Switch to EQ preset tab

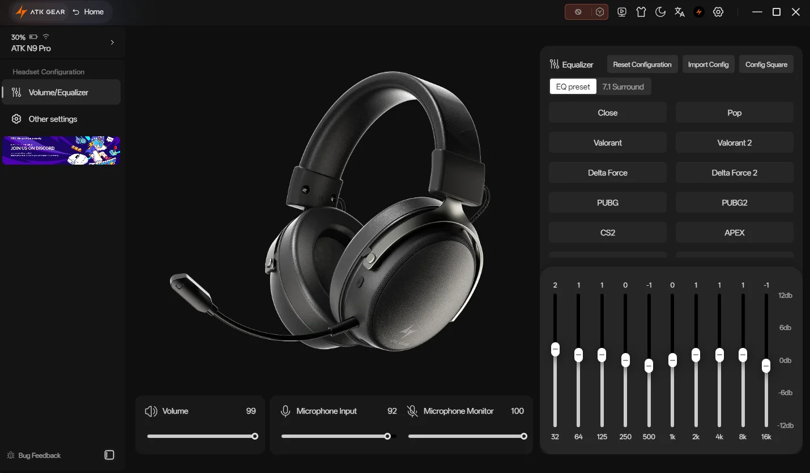pos(573,87)
